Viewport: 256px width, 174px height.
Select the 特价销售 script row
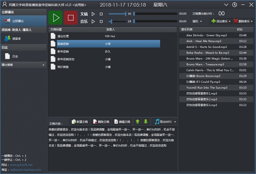pos(105,67)
